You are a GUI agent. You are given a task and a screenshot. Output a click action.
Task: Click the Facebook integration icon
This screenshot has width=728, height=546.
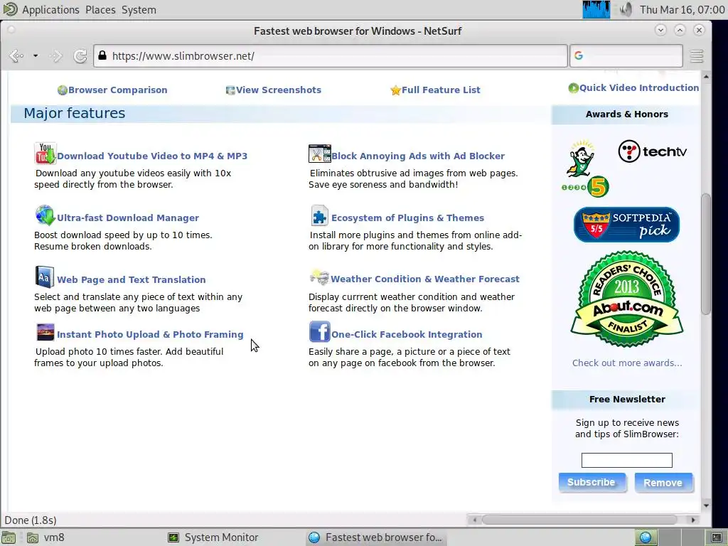(x=319, y=332)
